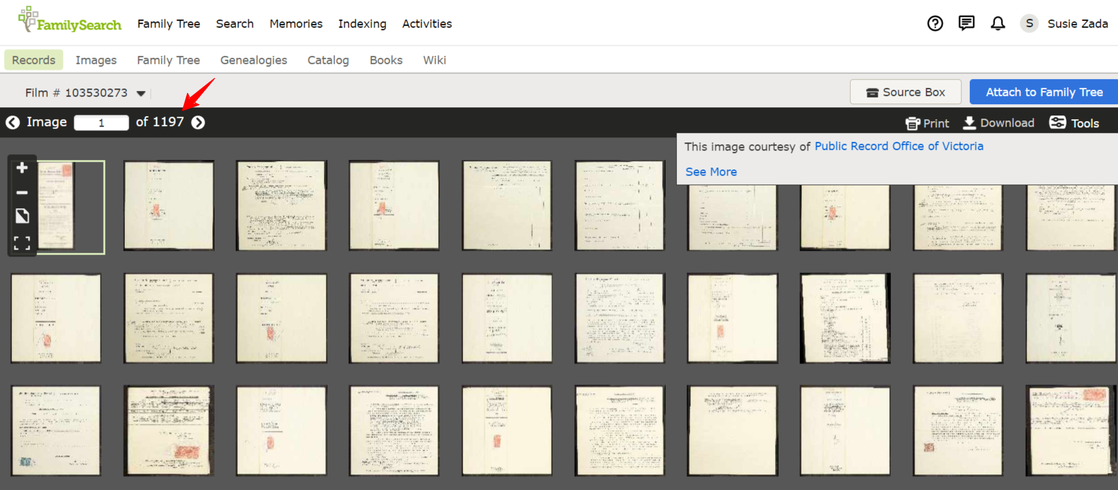Enter full screen viewer mode
Image resolution: width=1118 pixels, height=490 pixels.
click(22, 243)
